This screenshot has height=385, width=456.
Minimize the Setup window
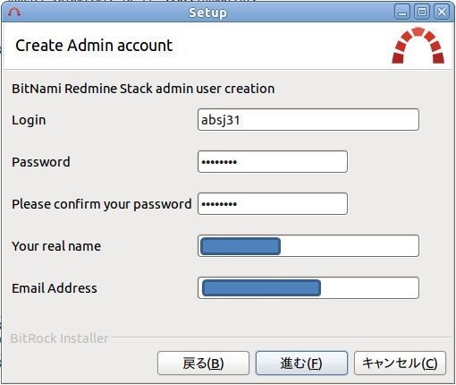(x=402, y=13)
